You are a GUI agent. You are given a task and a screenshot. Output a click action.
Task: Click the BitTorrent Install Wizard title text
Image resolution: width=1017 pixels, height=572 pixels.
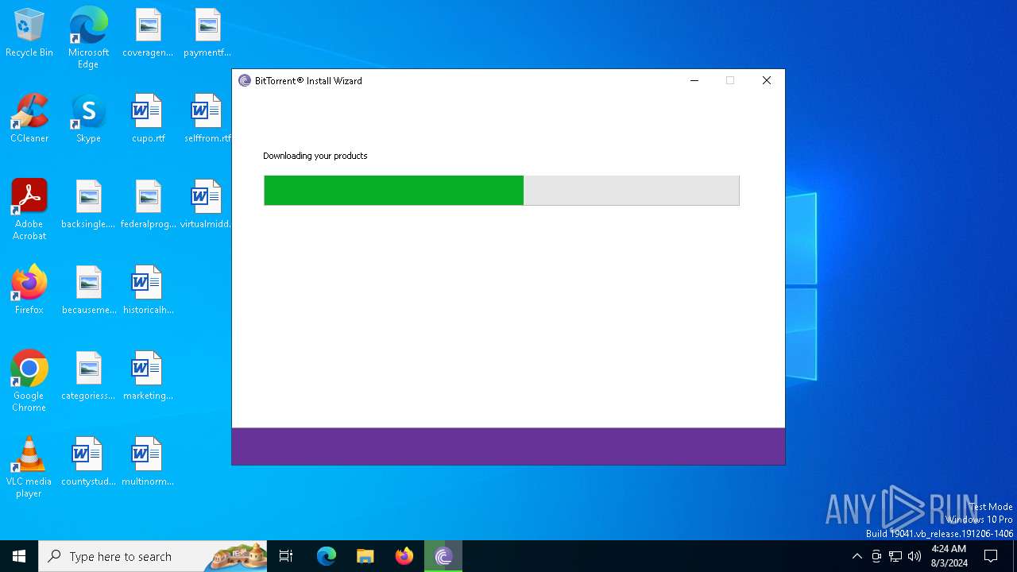(x=308, y=81)
